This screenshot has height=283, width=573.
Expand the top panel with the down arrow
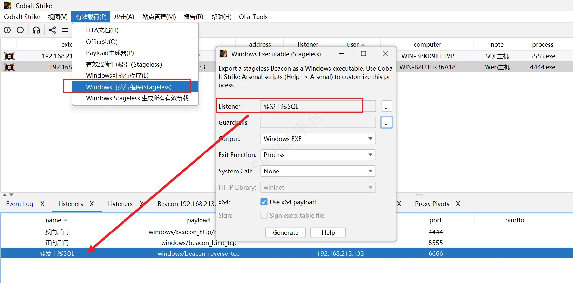point(11,195)
